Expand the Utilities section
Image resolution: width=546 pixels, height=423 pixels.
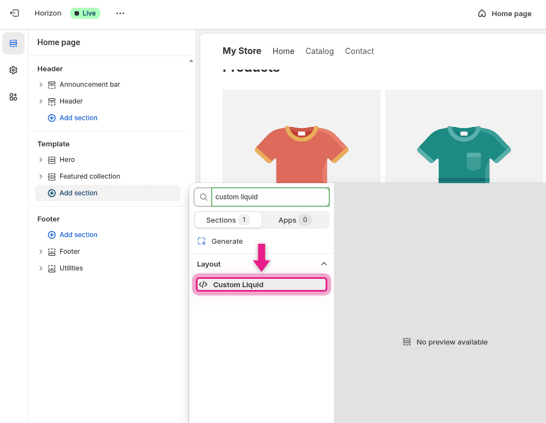pyautogui.click(x=40, y=268)
